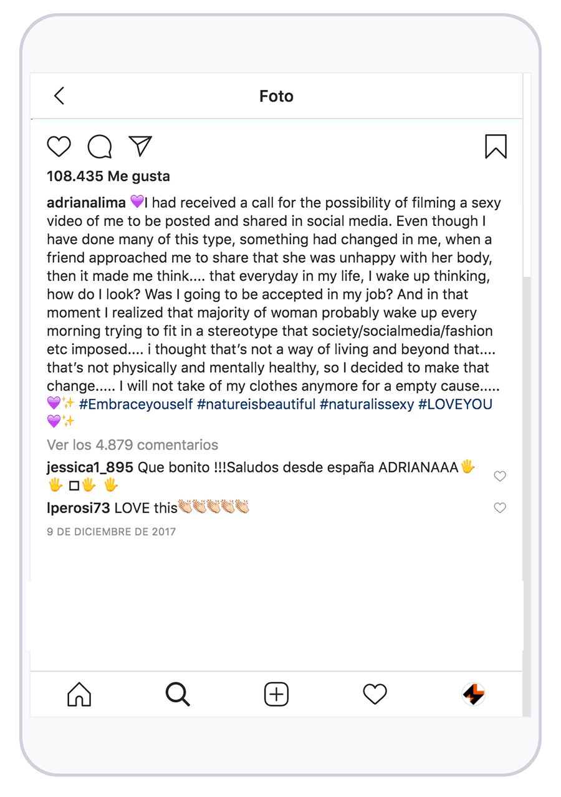Open the Search tab in bottom bar
This screenshot has width=561, height=797.
click(178, 694)
